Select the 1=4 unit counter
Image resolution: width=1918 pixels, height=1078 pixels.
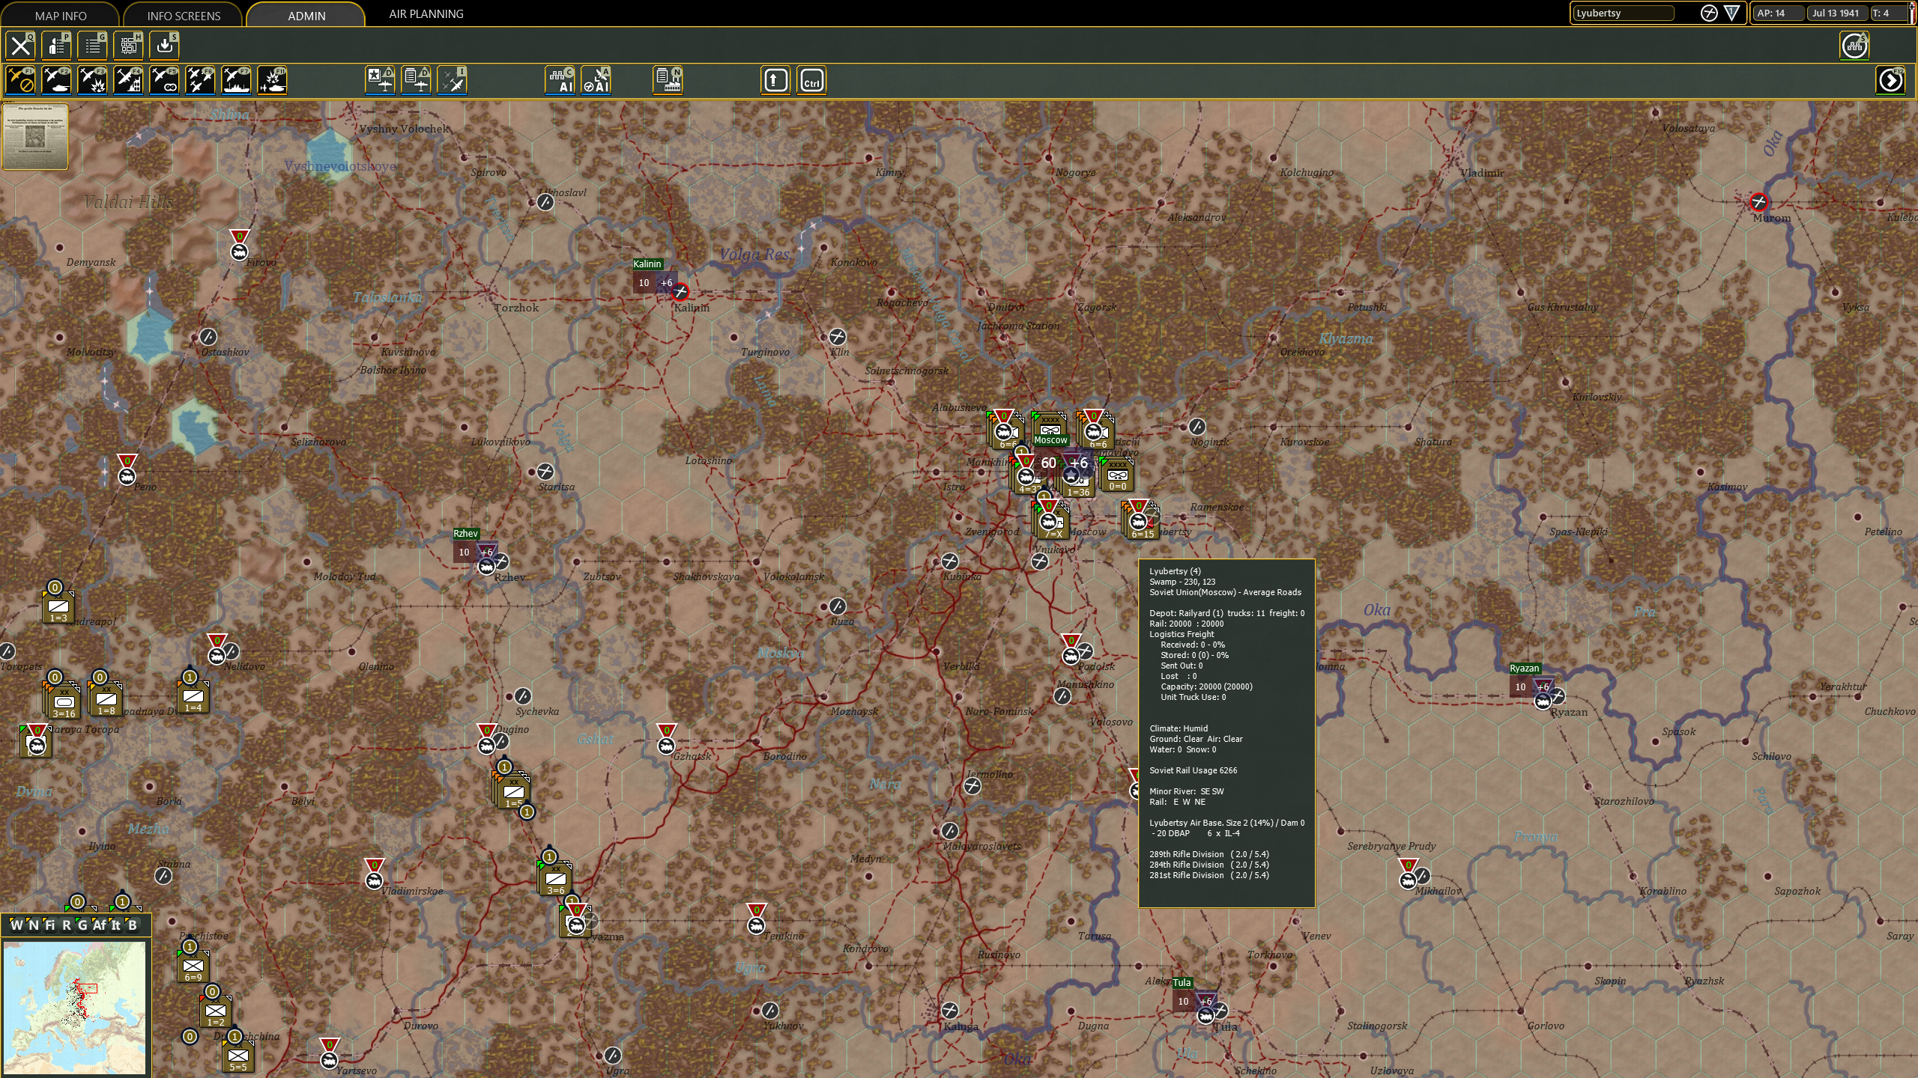193,697
